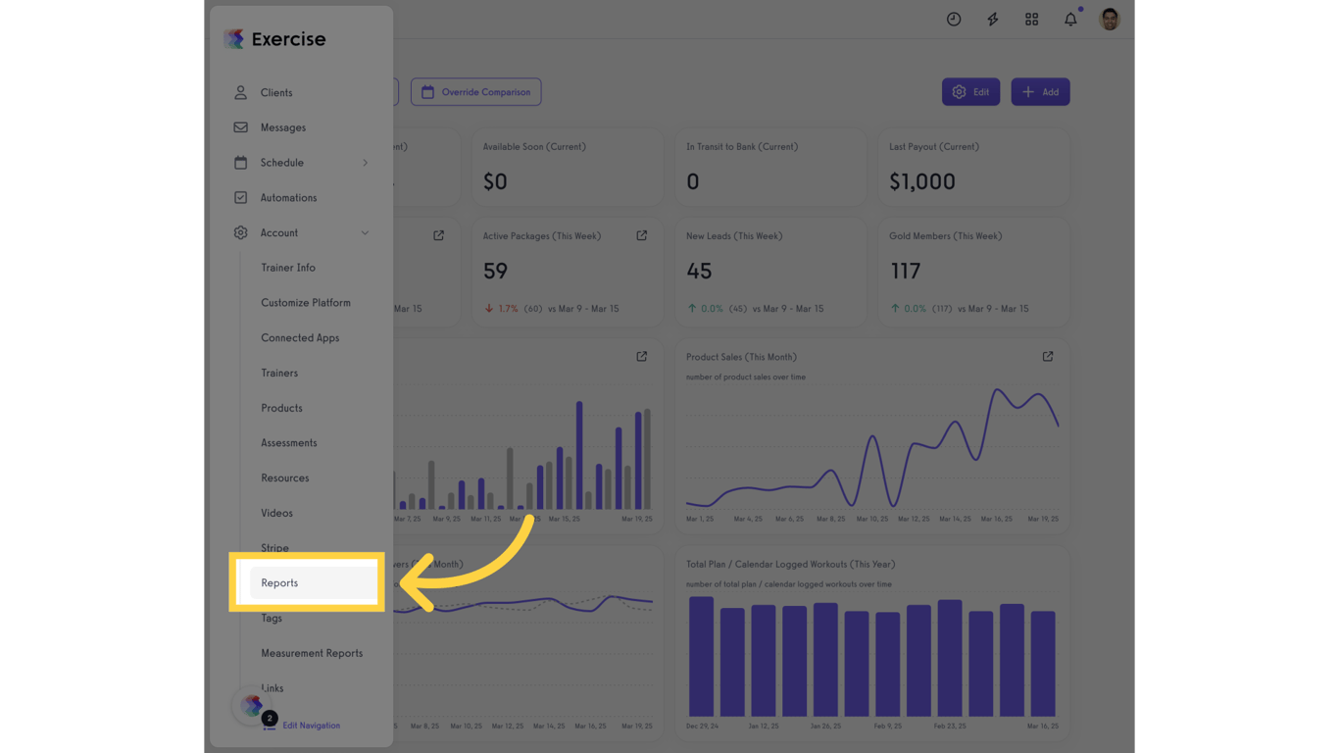
Task: Select Customize Platform under Account
Action: pyautogui.click(x=306, y=303)
